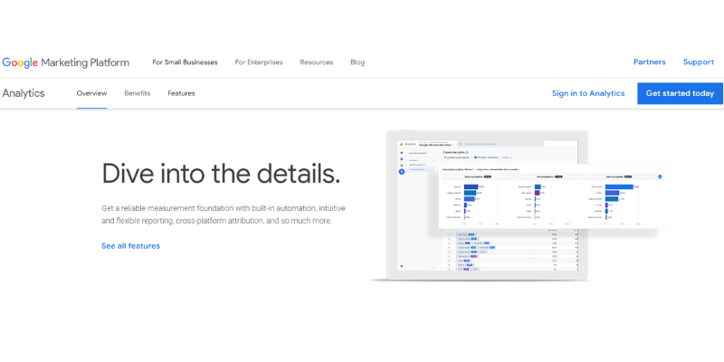Screen dimensions: 724x362
Task: Follow the See all features link
Action: tap(130, 246)
